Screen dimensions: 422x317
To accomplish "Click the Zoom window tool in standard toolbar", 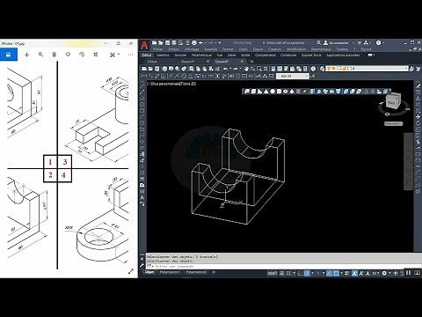I will coord(259,69).
